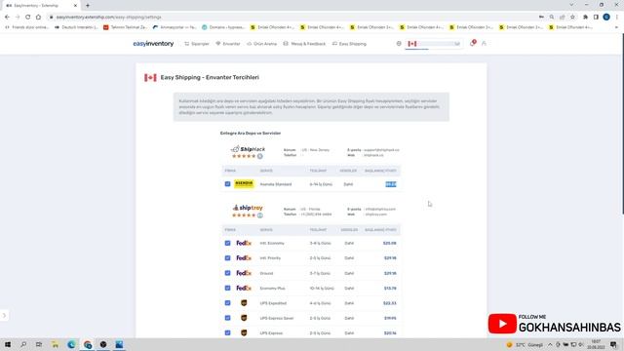Show hidden system tray icons chevron

tap(550, 344)
